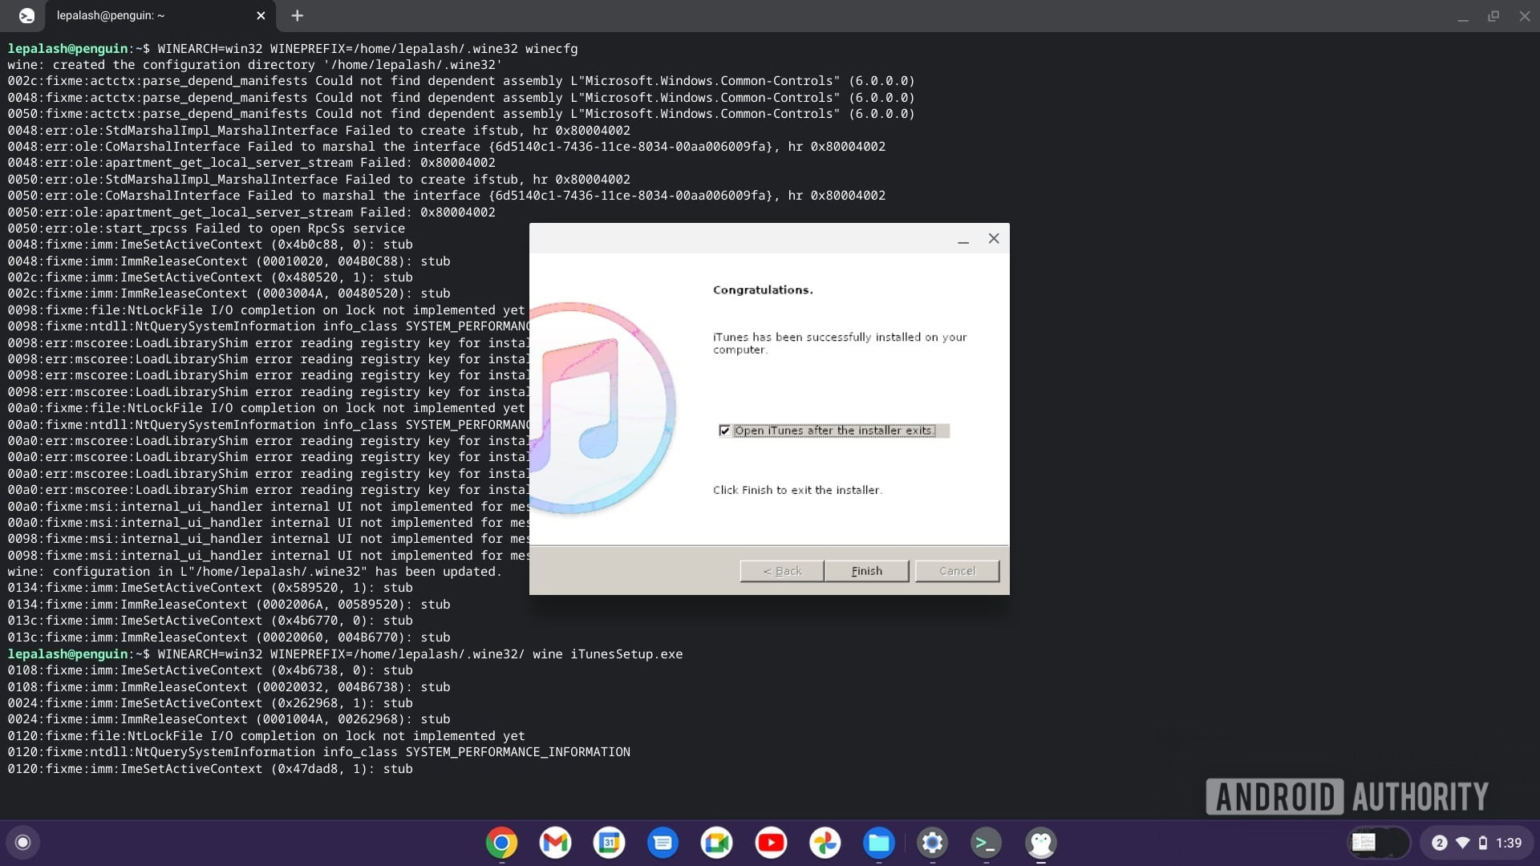Open YouTube shelf icon
1540x866 pixels.
pos(771,843)
